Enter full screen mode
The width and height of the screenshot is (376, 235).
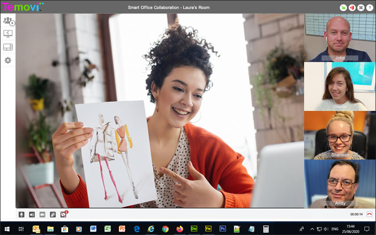360,8
